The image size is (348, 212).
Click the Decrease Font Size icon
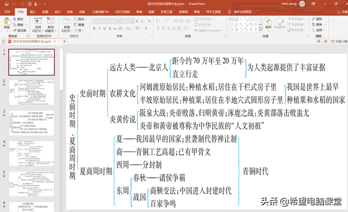click(142, 21)
